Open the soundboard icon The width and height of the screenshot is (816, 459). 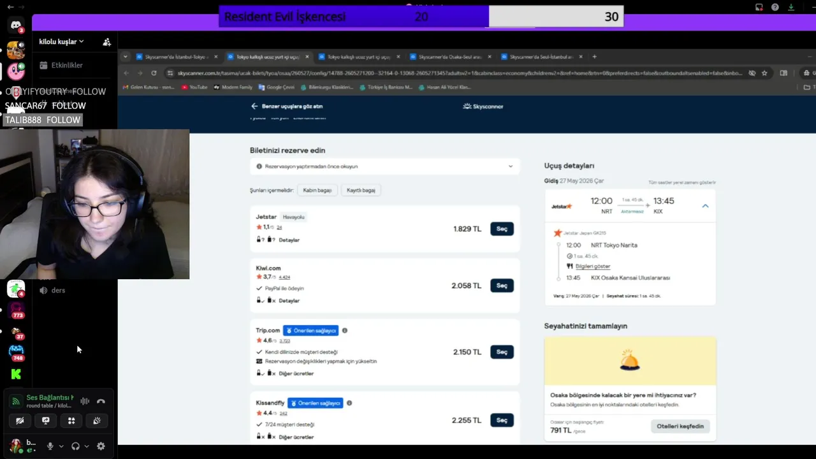(97, 421)
